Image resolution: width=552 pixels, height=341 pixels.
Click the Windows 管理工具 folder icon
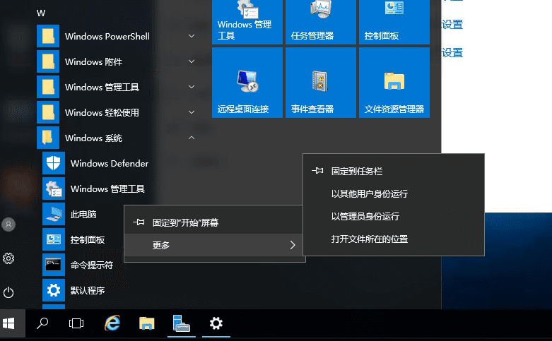click(x=48, y=87)
